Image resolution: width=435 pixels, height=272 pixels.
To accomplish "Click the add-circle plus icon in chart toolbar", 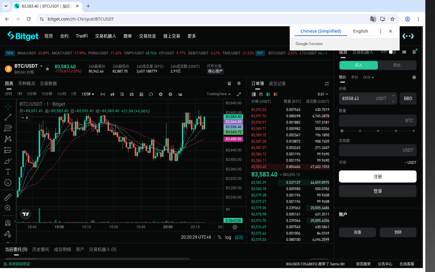I will [x=161, y=94].
